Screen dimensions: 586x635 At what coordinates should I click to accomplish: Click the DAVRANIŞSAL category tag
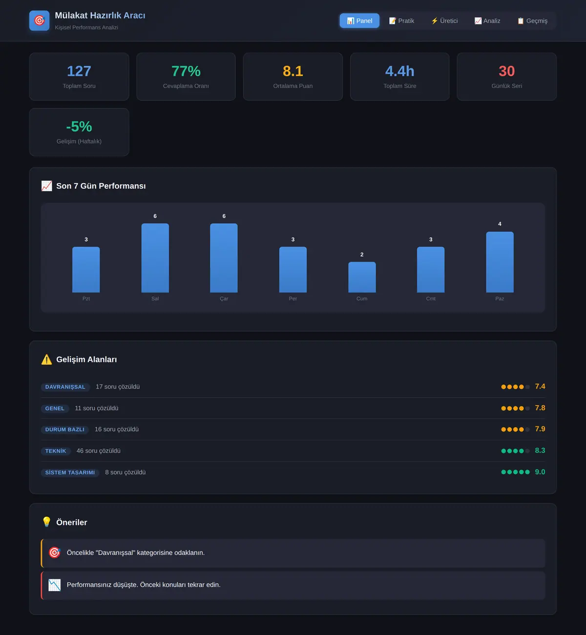coord(65,387)
